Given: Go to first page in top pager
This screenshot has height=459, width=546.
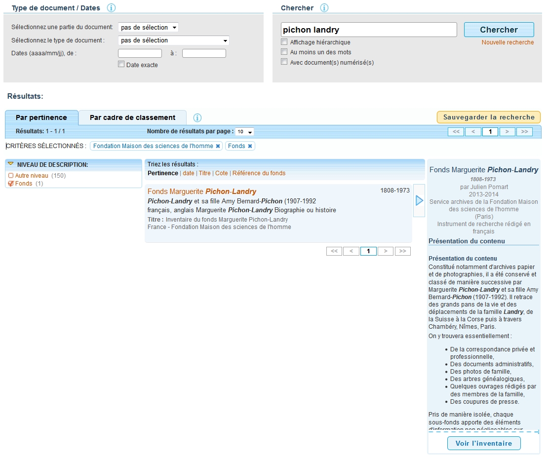Looking at the screenshot, I should pos(456,132).
